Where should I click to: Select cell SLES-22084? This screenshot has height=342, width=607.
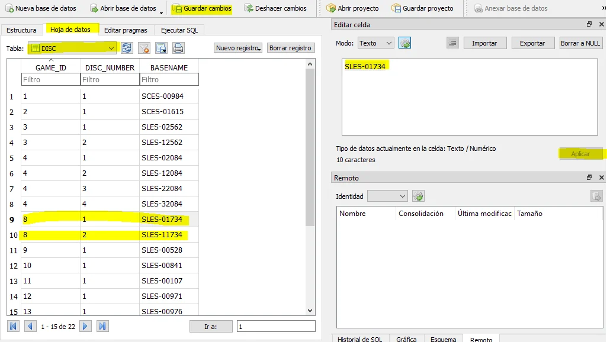[169, 188]
